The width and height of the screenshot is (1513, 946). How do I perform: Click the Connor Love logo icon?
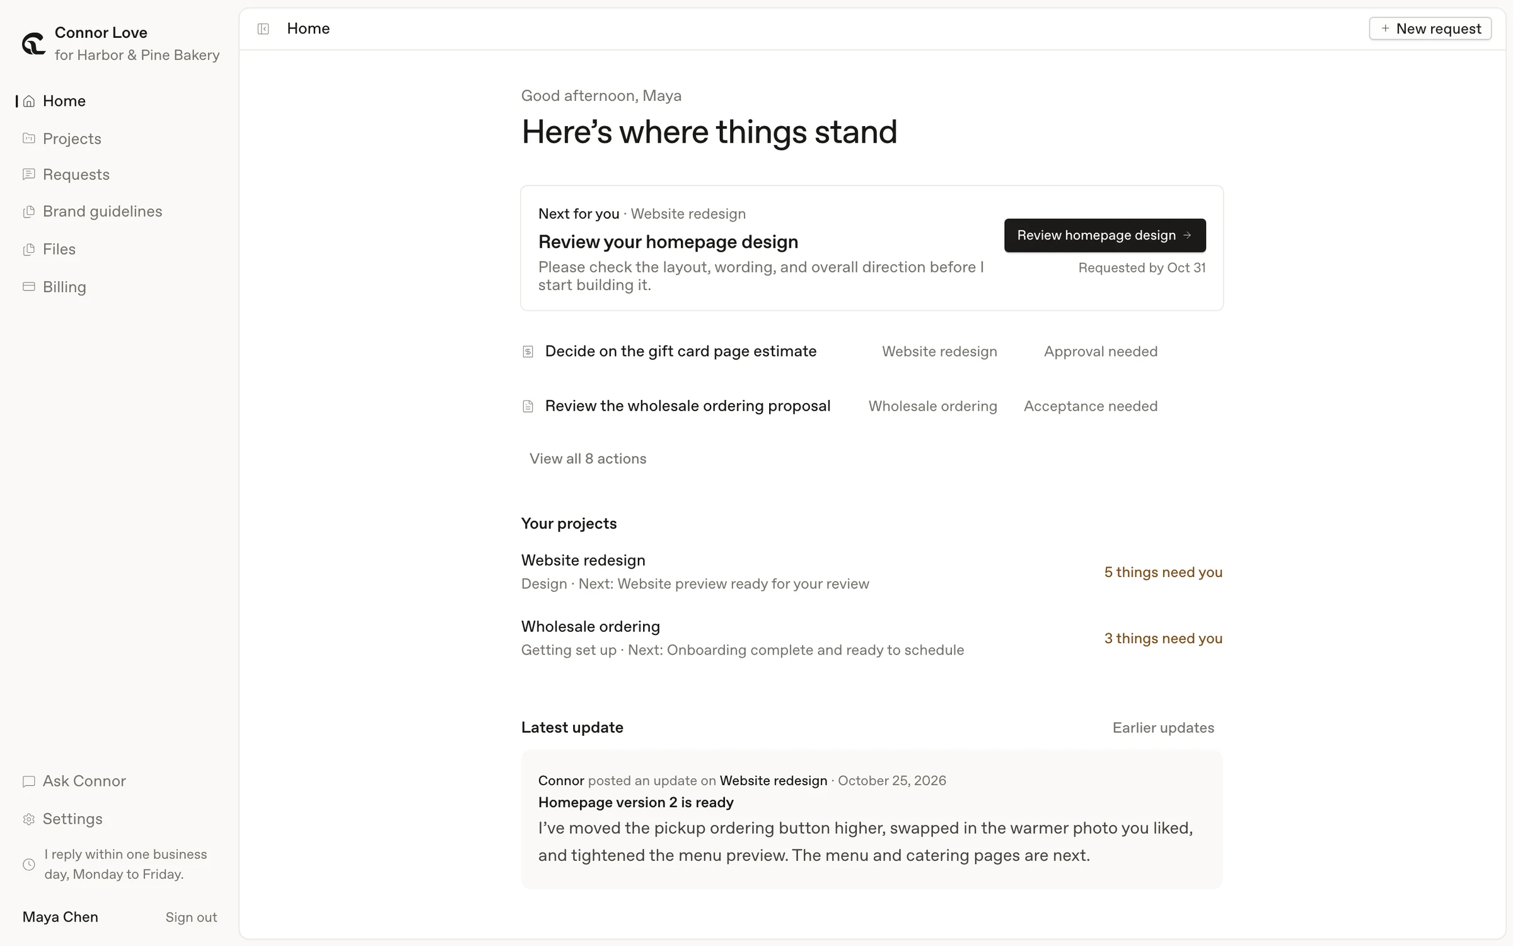pyautogui.click(x=33, y=44)
